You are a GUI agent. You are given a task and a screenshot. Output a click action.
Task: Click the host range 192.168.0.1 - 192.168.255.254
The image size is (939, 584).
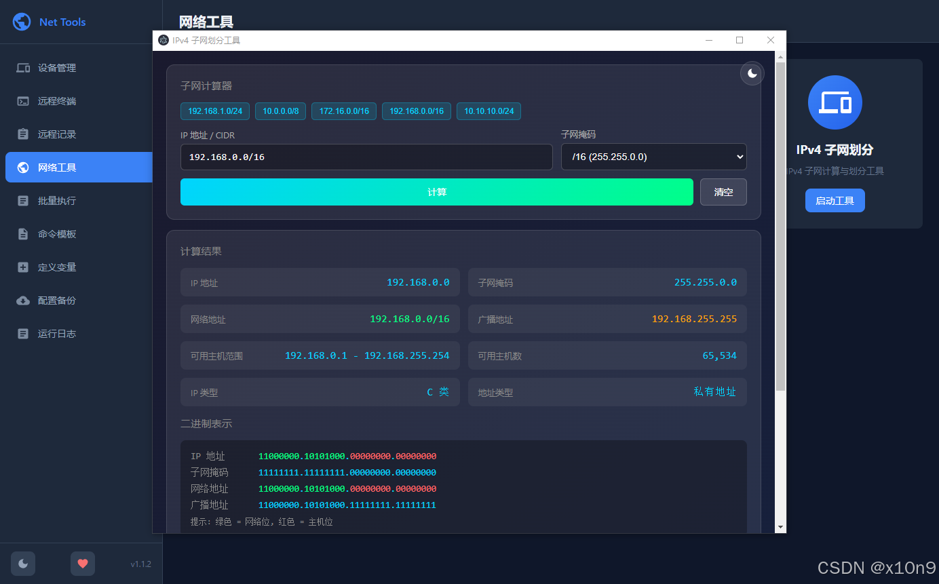coord(367,355)
